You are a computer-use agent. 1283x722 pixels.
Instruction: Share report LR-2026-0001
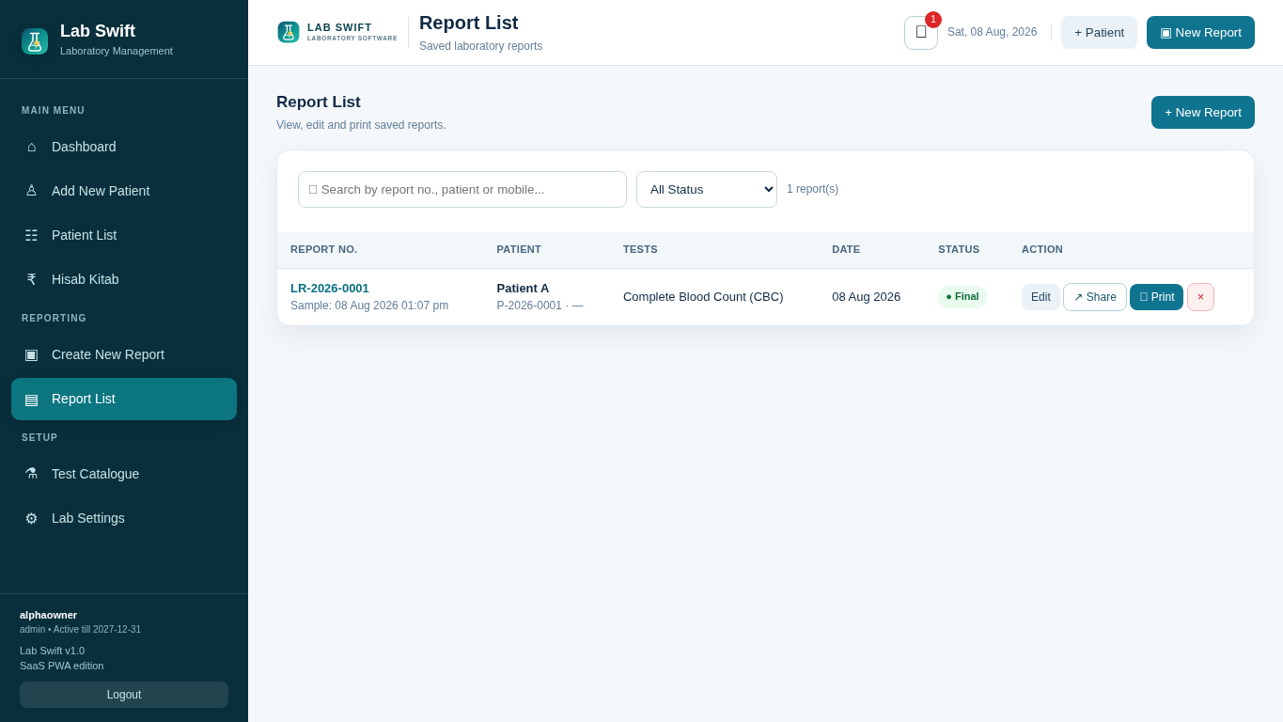click(1095, 297)
